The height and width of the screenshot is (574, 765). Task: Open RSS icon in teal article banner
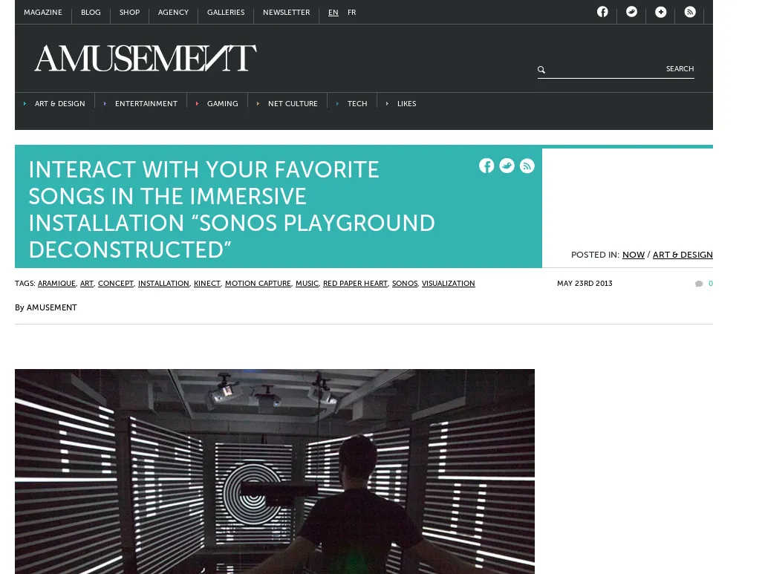coord(527,166)
